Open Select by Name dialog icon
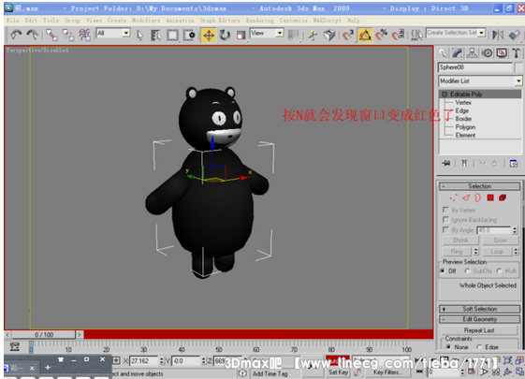Image resolution: width=525 pixels, height=379 pixels. tap(156, 35)
